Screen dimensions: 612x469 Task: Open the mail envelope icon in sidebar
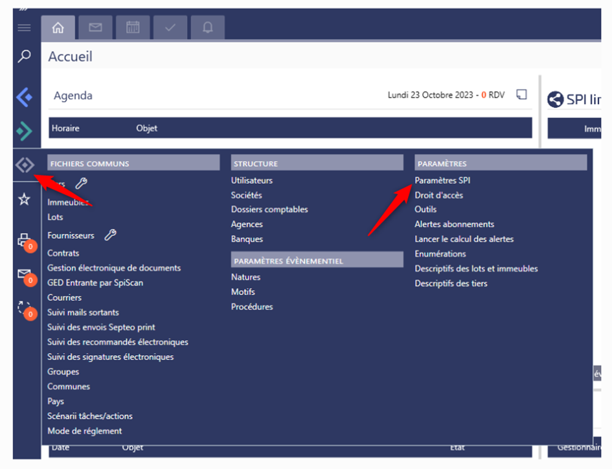tap(24, 274)
